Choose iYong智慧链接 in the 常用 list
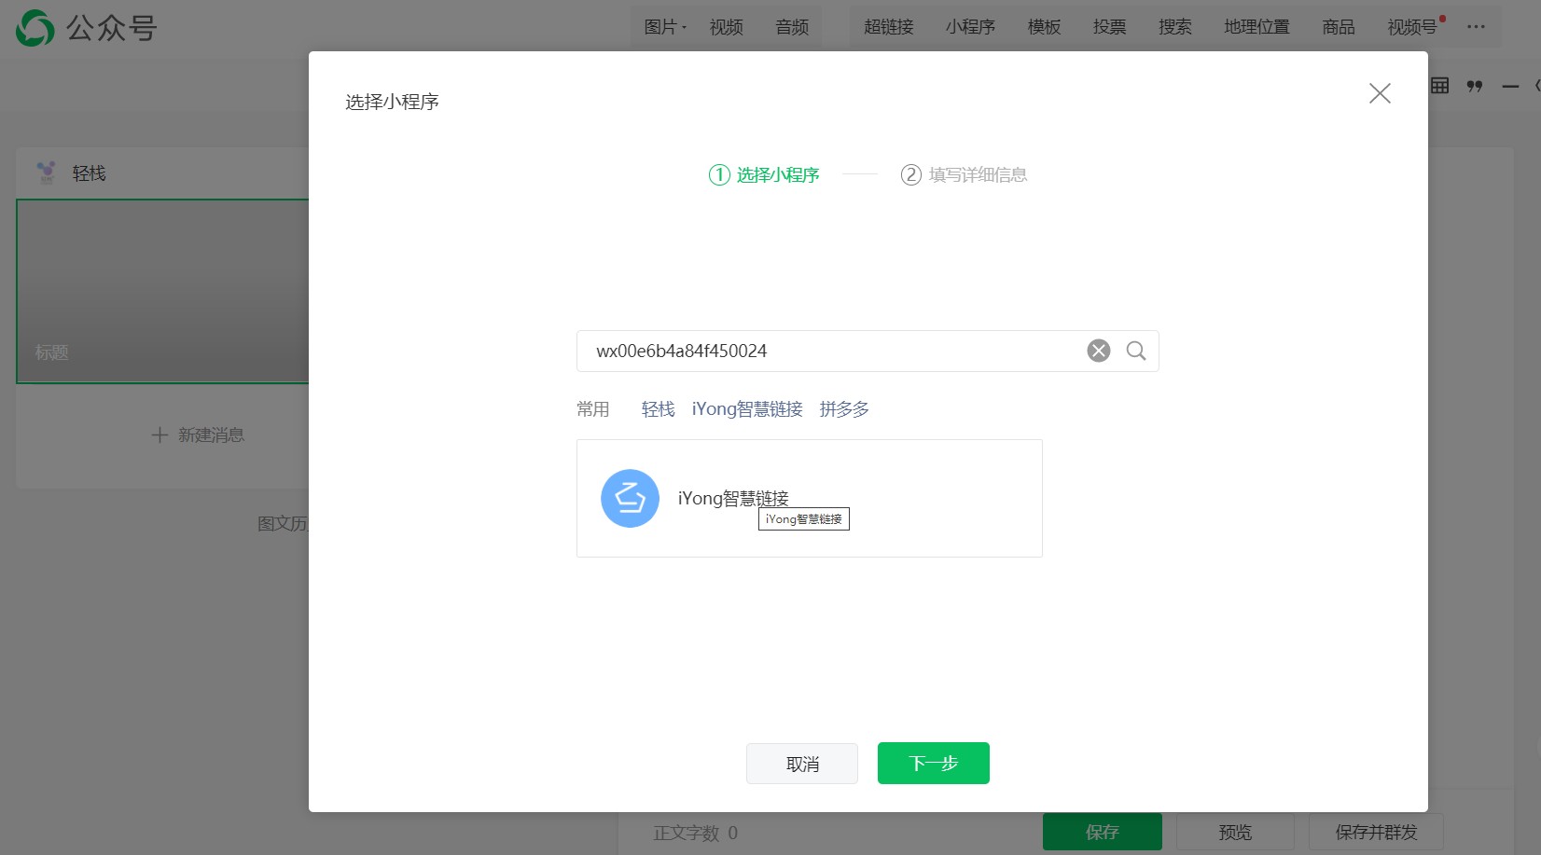This screenshot has height=855, width=1541. pyautogui.click(x=747, y=409)
